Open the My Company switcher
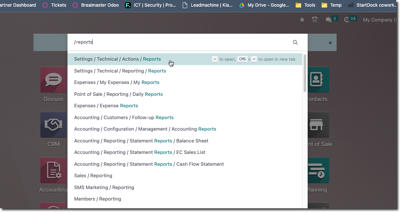The width and height of the screenshot is (400, 212). (380, 20)
